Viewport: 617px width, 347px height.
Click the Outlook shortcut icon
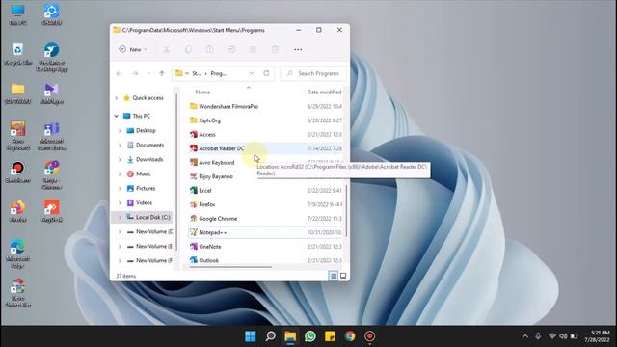(x=193, y=260)
